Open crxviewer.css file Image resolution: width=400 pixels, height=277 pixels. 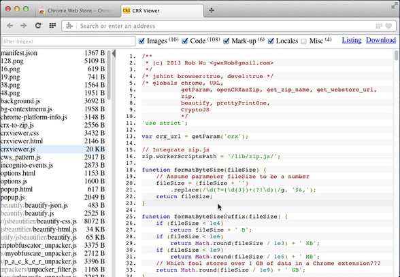click(x=52, y=133)
